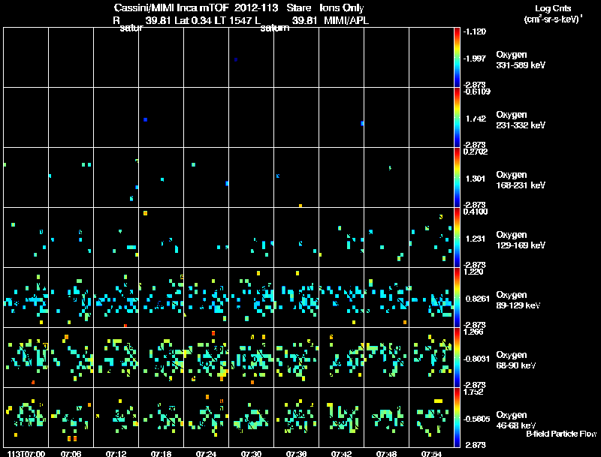The width and height of the screenshot is (601, 457).
Task: Click the color bar beside Oxygen 168-231 keV
Action: click(457, 178)
